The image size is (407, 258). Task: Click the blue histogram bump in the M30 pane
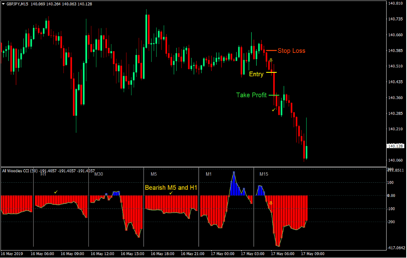pyautogui.click(x=117, y=193)
